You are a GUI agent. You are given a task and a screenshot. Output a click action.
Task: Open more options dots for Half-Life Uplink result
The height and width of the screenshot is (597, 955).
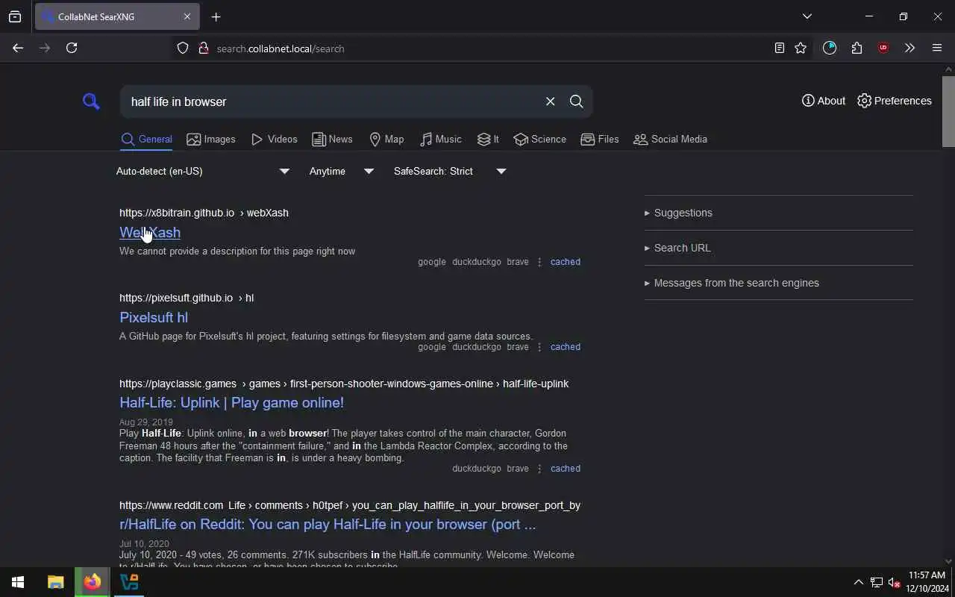pos(539,469)
